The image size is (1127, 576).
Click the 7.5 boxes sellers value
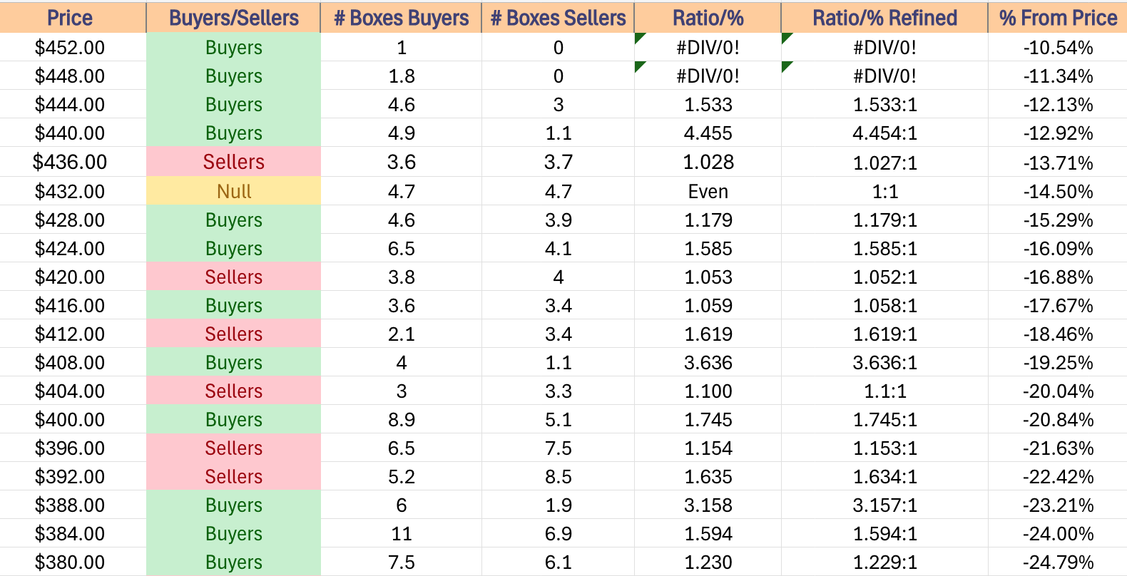click(559, 448)
